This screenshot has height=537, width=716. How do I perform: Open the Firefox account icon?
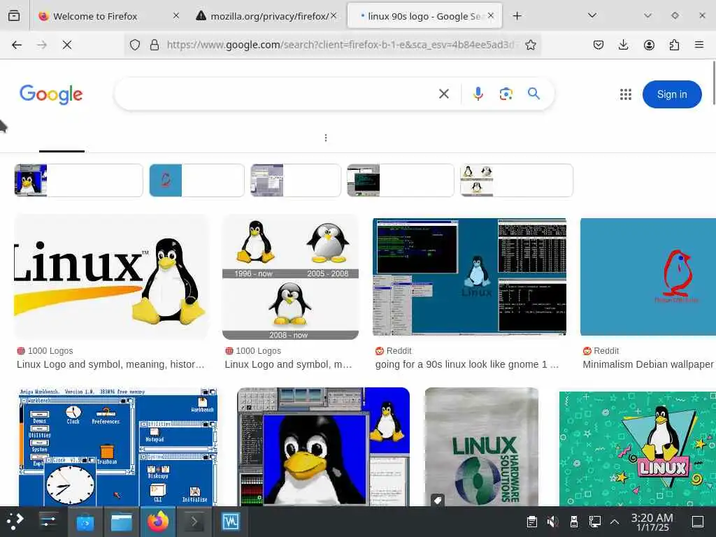pos(649,45)
